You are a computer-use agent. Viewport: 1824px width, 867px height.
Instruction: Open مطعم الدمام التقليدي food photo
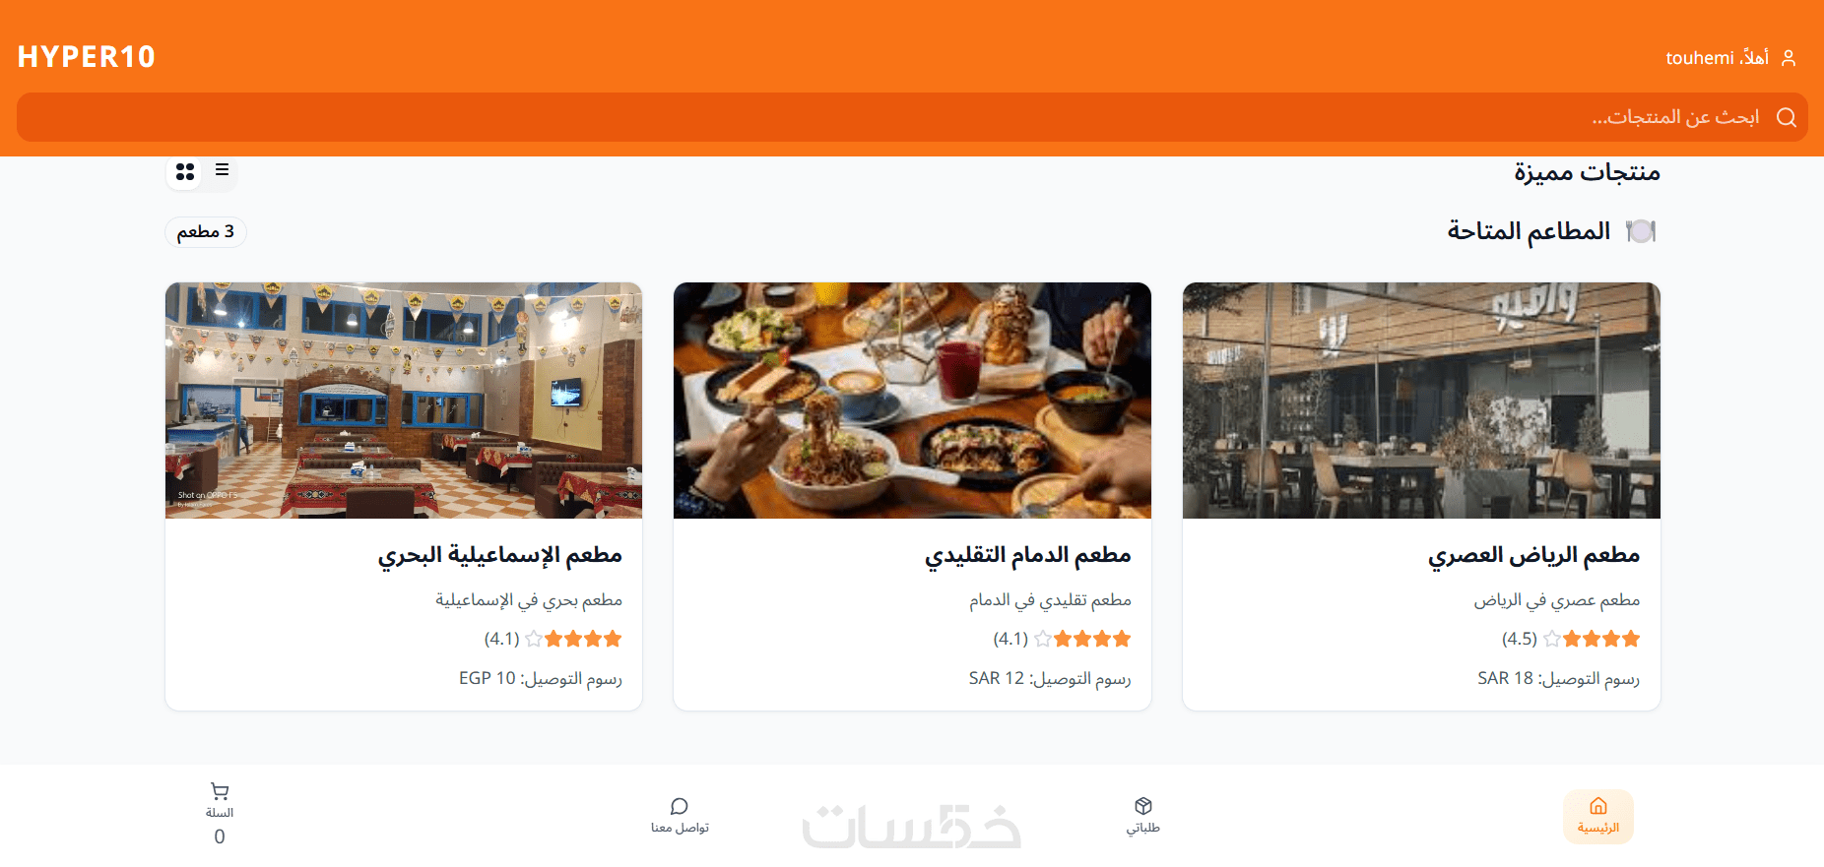912,401
